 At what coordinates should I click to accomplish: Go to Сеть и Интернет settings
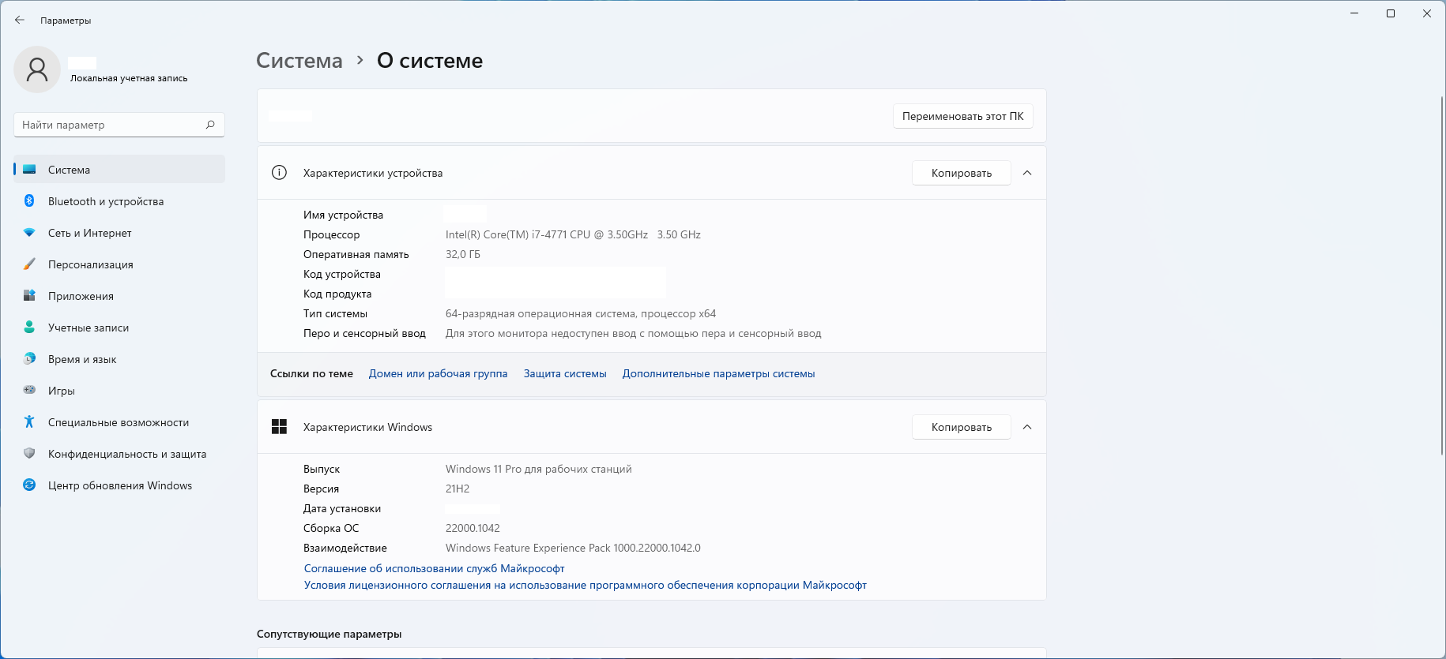119,233
